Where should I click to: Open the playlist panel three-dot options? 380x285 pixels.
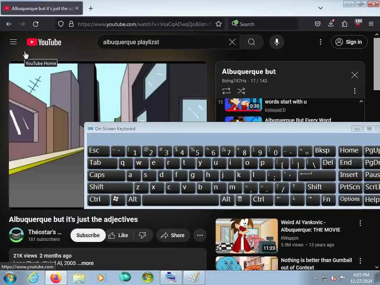coord(354,91)
